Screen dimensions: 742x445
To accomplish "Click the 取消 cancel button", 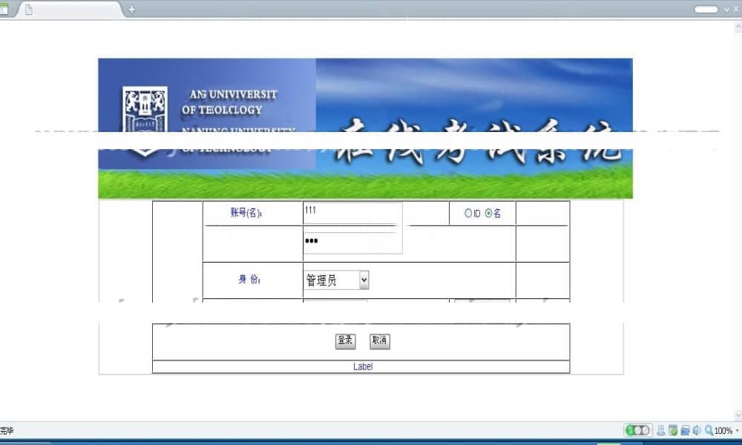I will (x=379, y=340).
